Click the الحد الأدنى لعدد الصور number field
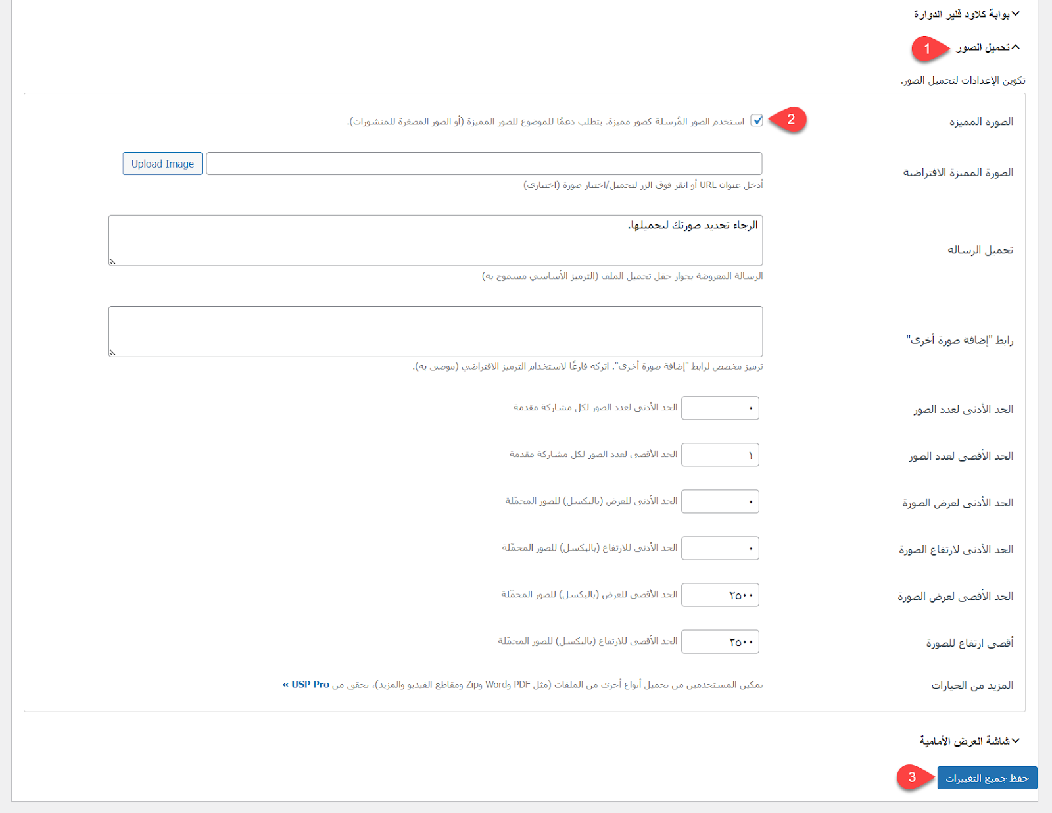 point(720,408)
